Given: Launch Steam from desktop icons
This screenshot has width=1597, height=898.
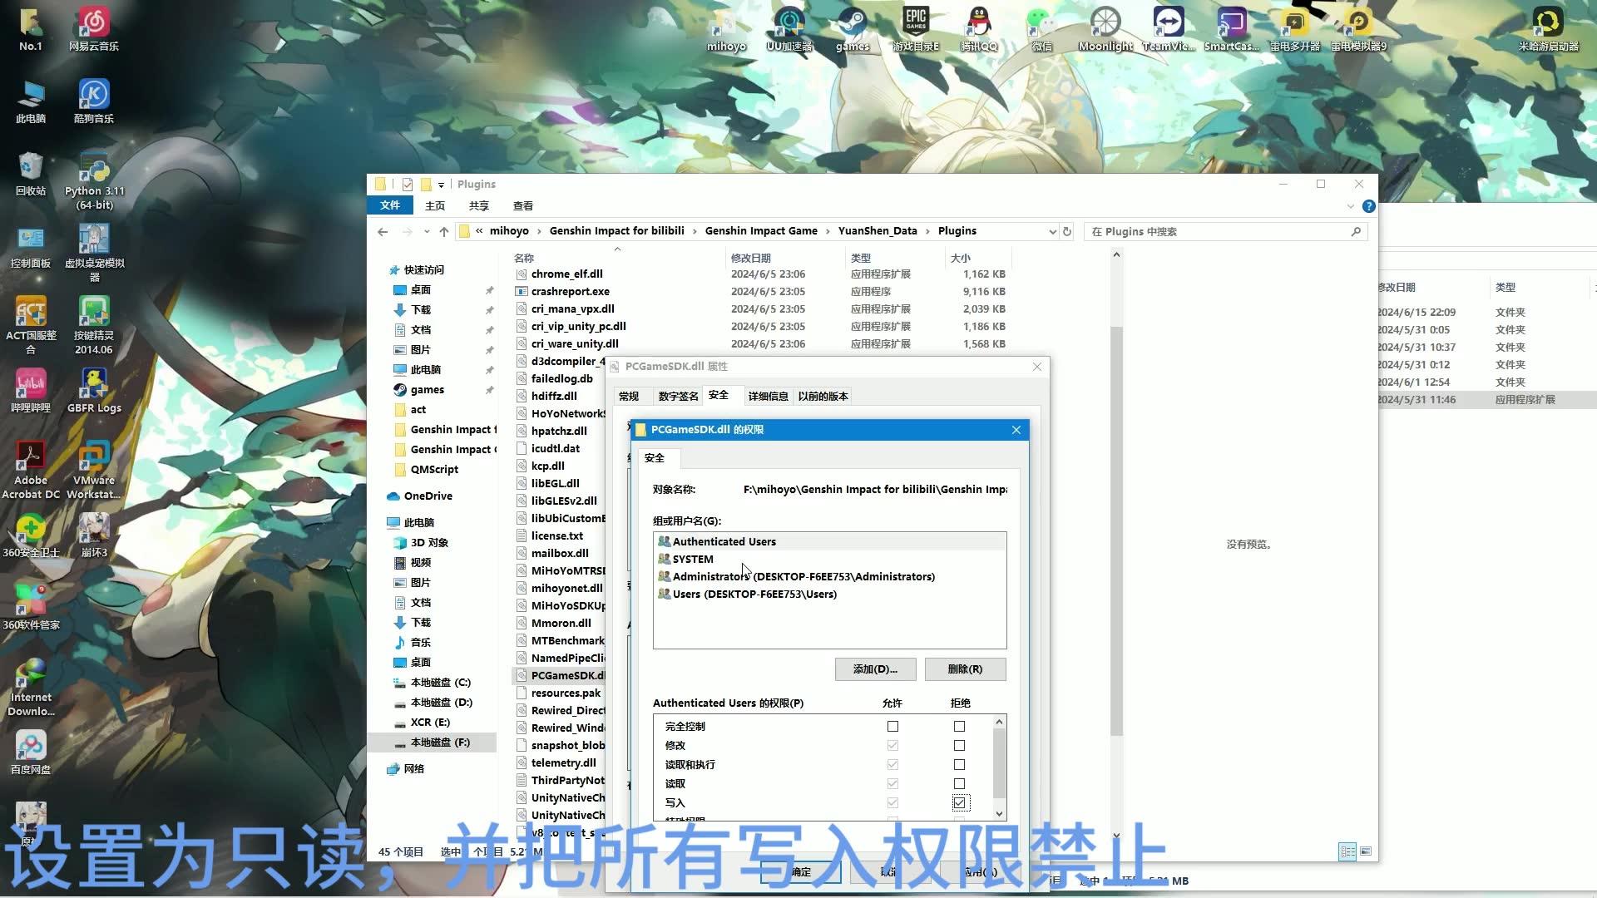Looking at the screenshot, I should tap(852, 28).
